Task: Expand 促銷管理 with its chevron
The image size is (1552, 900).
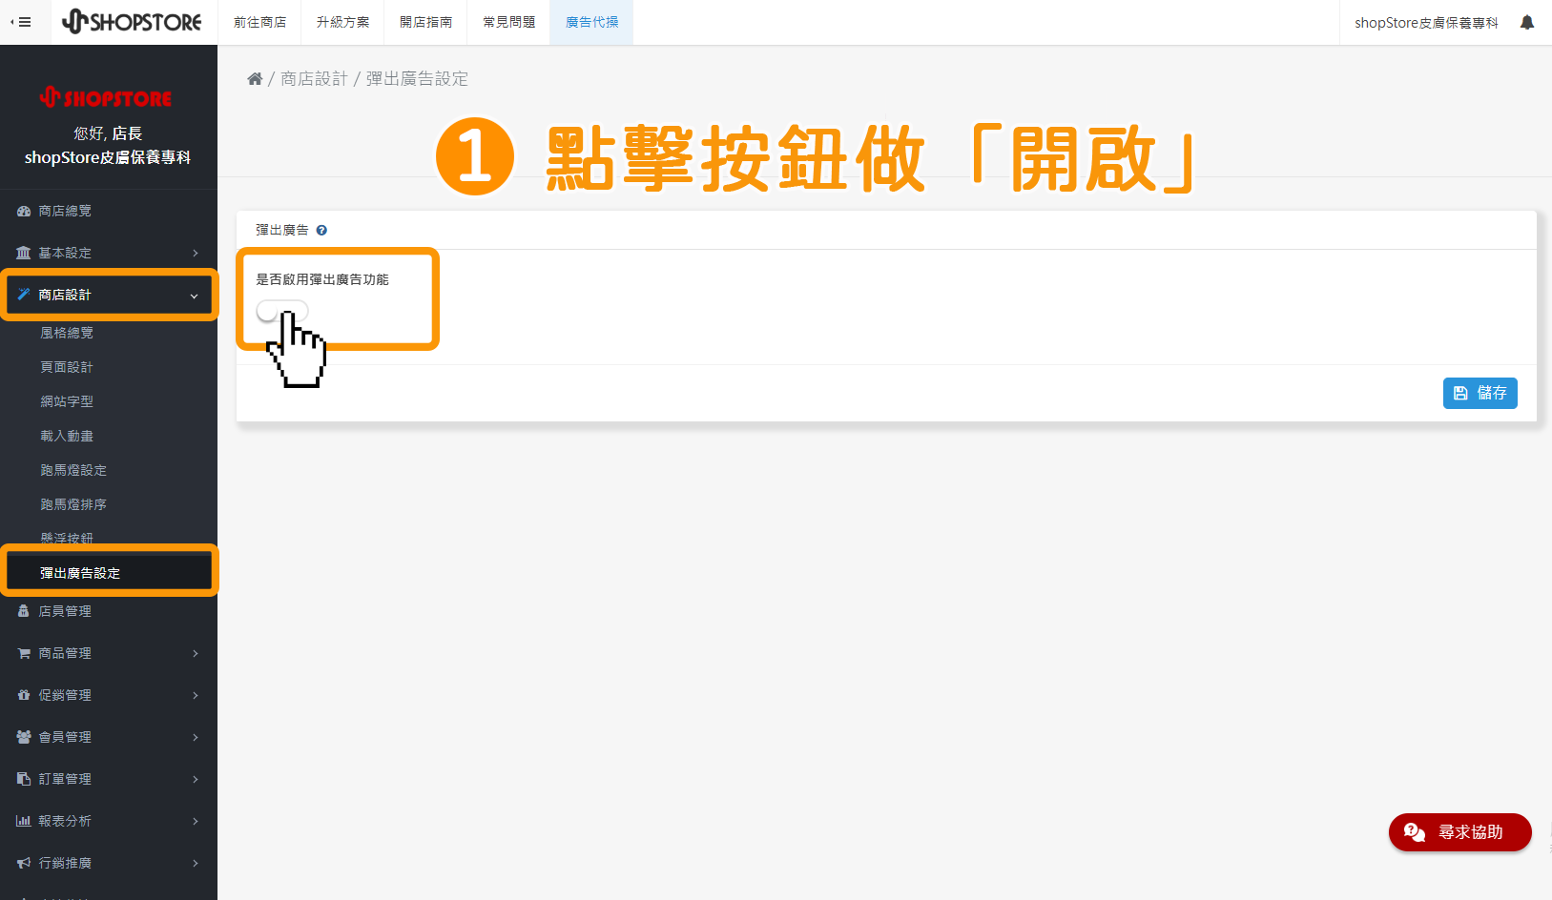Action: click(x=195, y=695)
